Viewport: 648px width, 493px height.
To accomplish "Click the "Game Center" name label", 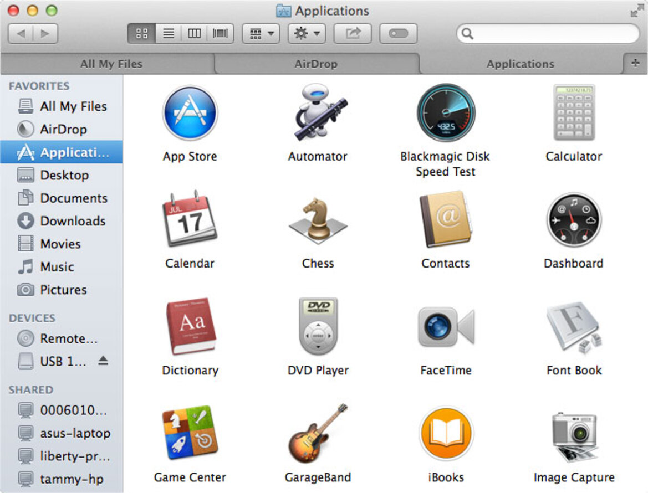I will [190, 477].
